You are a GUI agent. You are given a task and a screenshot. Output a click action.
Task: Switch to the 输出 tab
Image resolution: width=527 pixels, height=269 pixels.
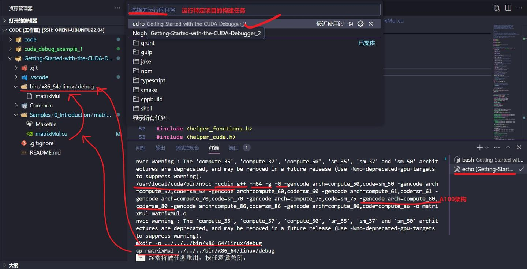pos(160,148)
